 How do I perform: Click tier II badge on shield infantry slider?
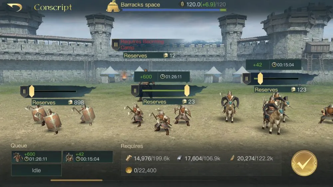click(x=24, y=91)
